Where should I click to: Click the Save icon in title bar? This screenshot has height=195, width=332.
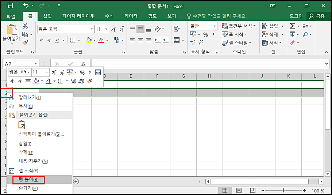pyautogui.click(x=10, y=6)
